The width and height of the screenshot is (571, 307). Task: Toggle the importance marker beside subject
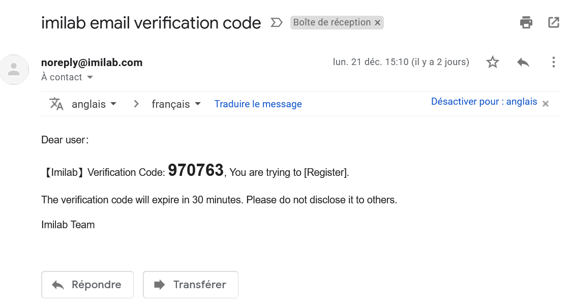(277, 22)
